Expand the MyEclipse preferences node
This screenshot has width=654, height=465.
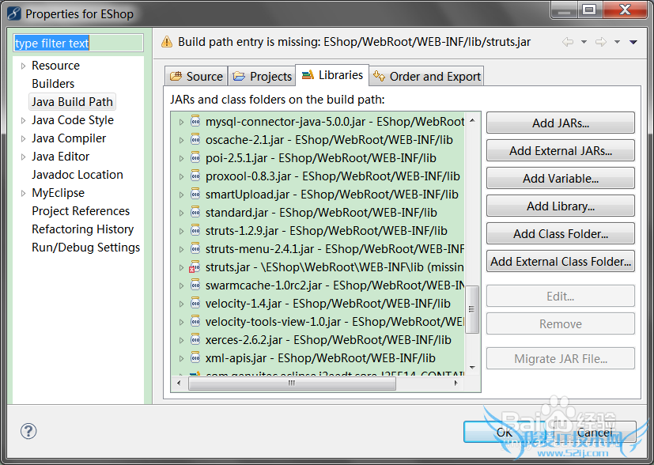[23, 193]
